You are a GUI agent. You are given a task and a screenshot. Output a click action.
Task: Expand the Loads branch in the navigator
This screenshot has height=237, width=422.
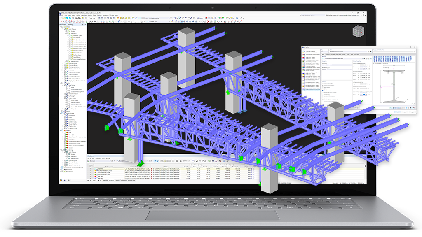(x=60, y=83)
